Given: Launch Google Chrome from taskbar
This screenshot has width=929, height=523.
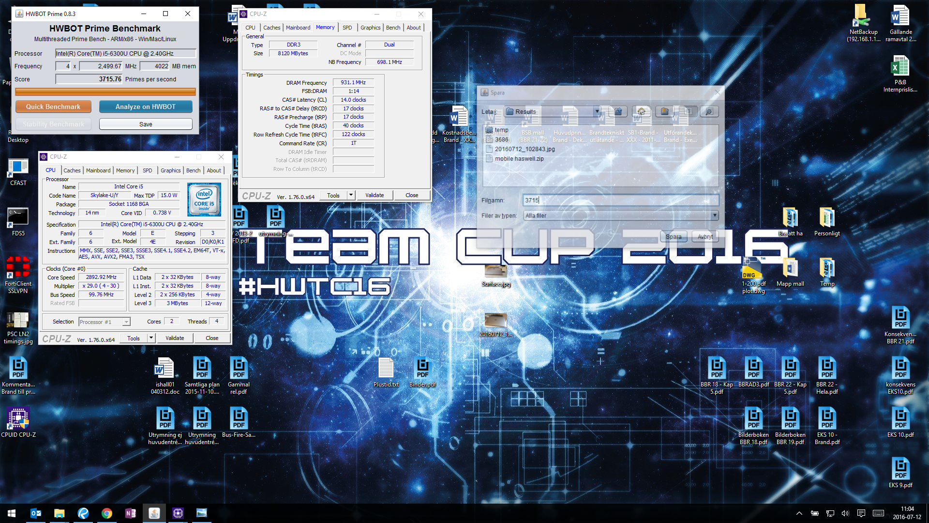Looking at the screenshot, I should pyautogui.click(x=106, y=513).
